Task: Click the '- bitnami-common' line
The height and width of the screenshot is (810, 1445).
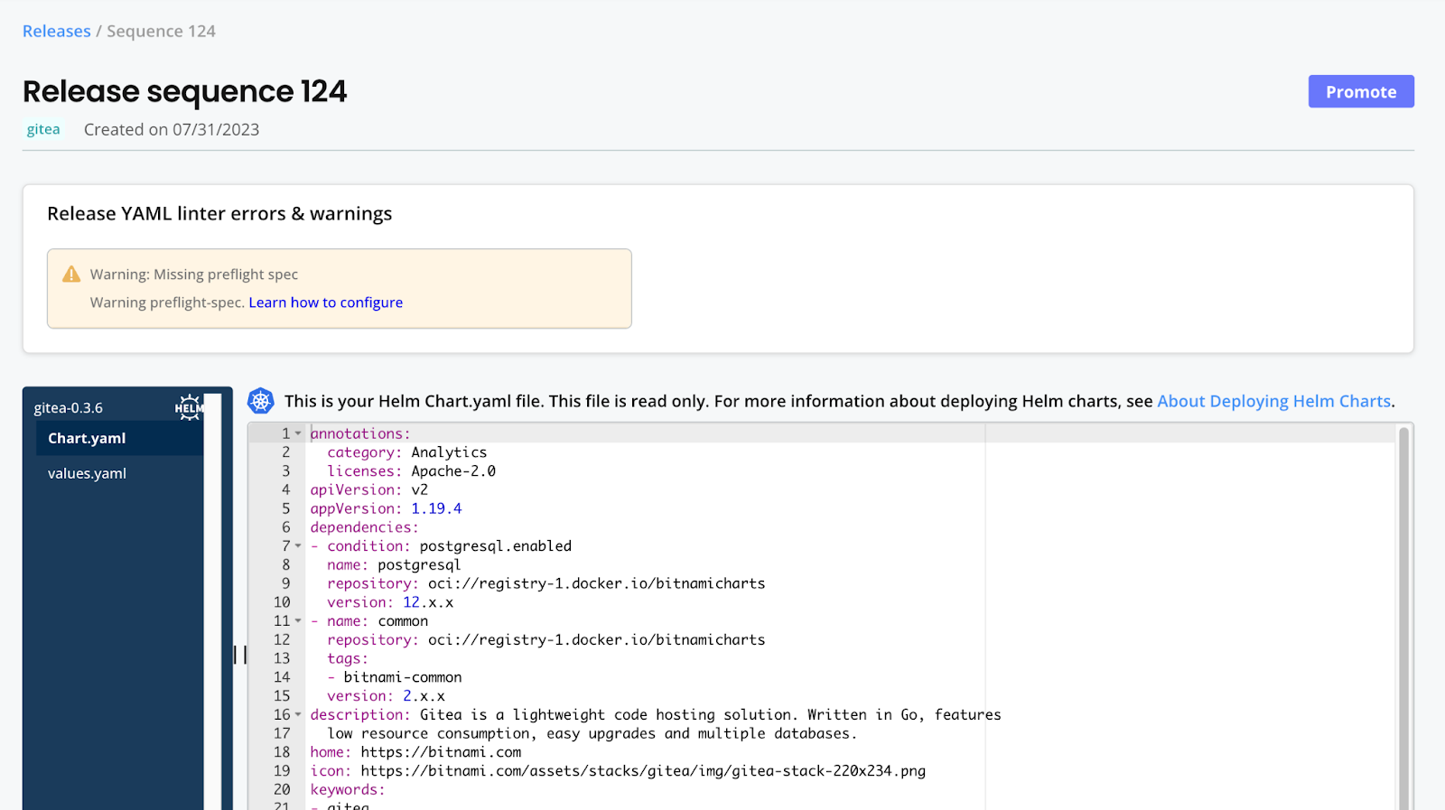Action: (x=395, y=677)
